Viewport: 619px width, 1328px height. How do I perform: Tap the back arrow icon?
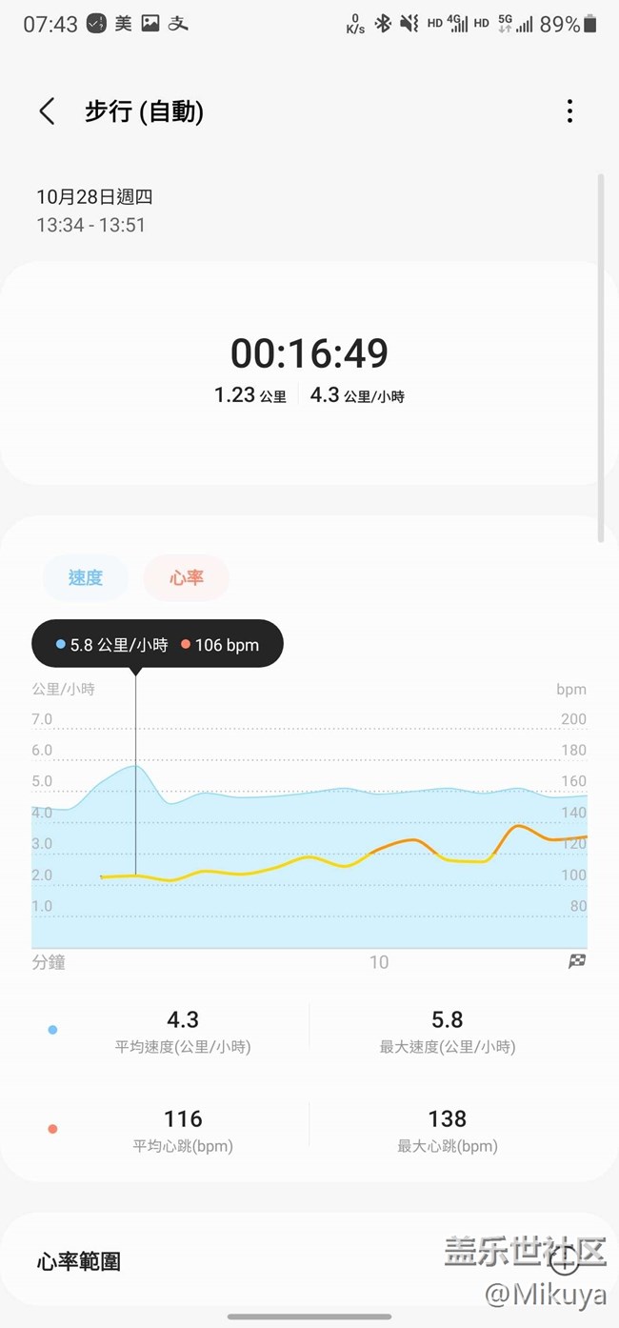click(47, 111)
